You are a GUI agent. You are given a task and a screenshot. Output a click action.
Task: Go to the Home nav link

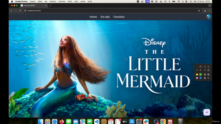coord(93,17)
